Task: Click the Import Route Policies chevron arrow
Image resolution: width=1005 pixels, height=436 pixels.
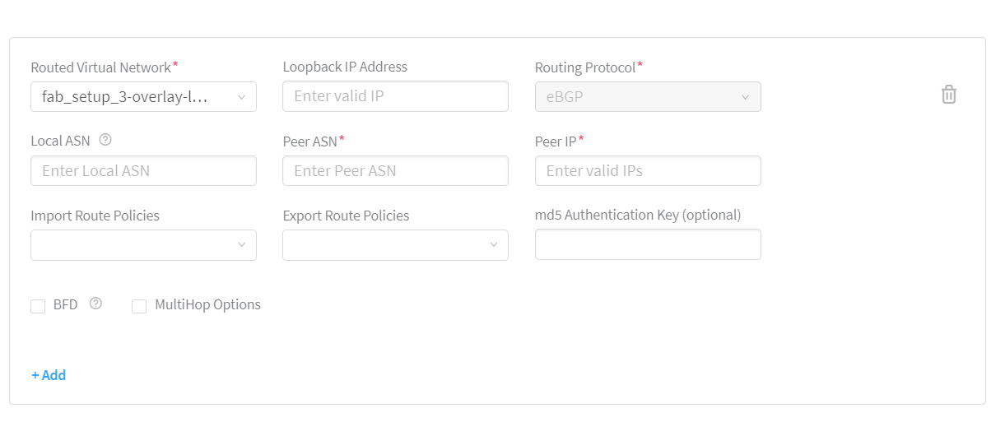Action: [241, 245]
